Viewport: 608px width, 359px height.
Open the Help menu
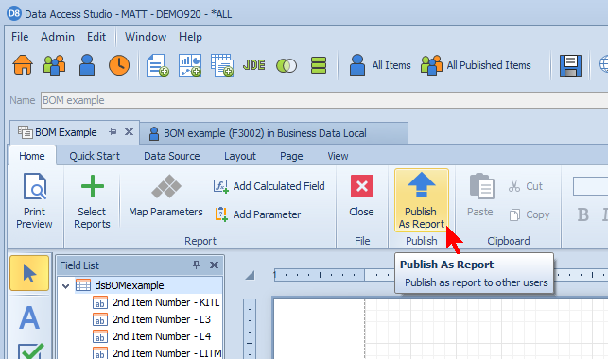pos(190,37)
